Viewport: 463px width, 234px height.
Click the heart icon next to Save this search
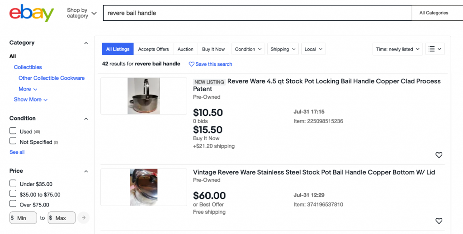click(191, 64)
